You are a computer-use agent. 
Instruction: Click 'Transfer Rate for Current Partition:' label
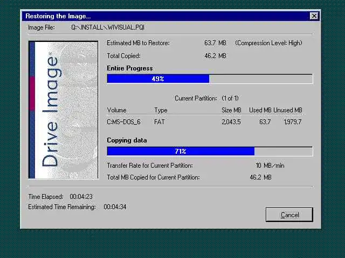pyautogui.click(x=150, y=166)
